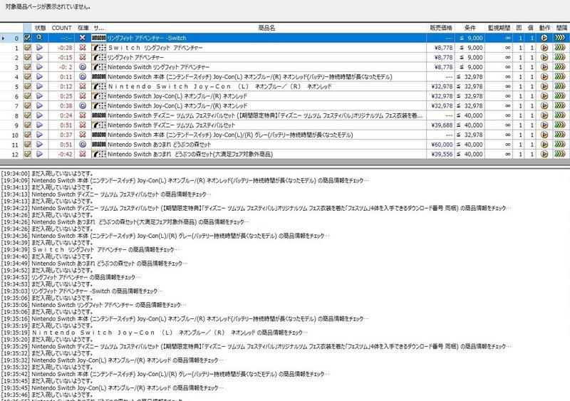
Task: Click the site icon in row 12
Action: [x=98, y=154]
